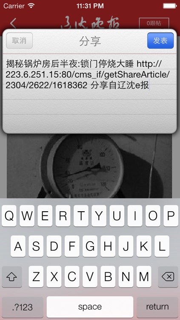Tap the gauge photo thumbnail

(x=89, y=166)
